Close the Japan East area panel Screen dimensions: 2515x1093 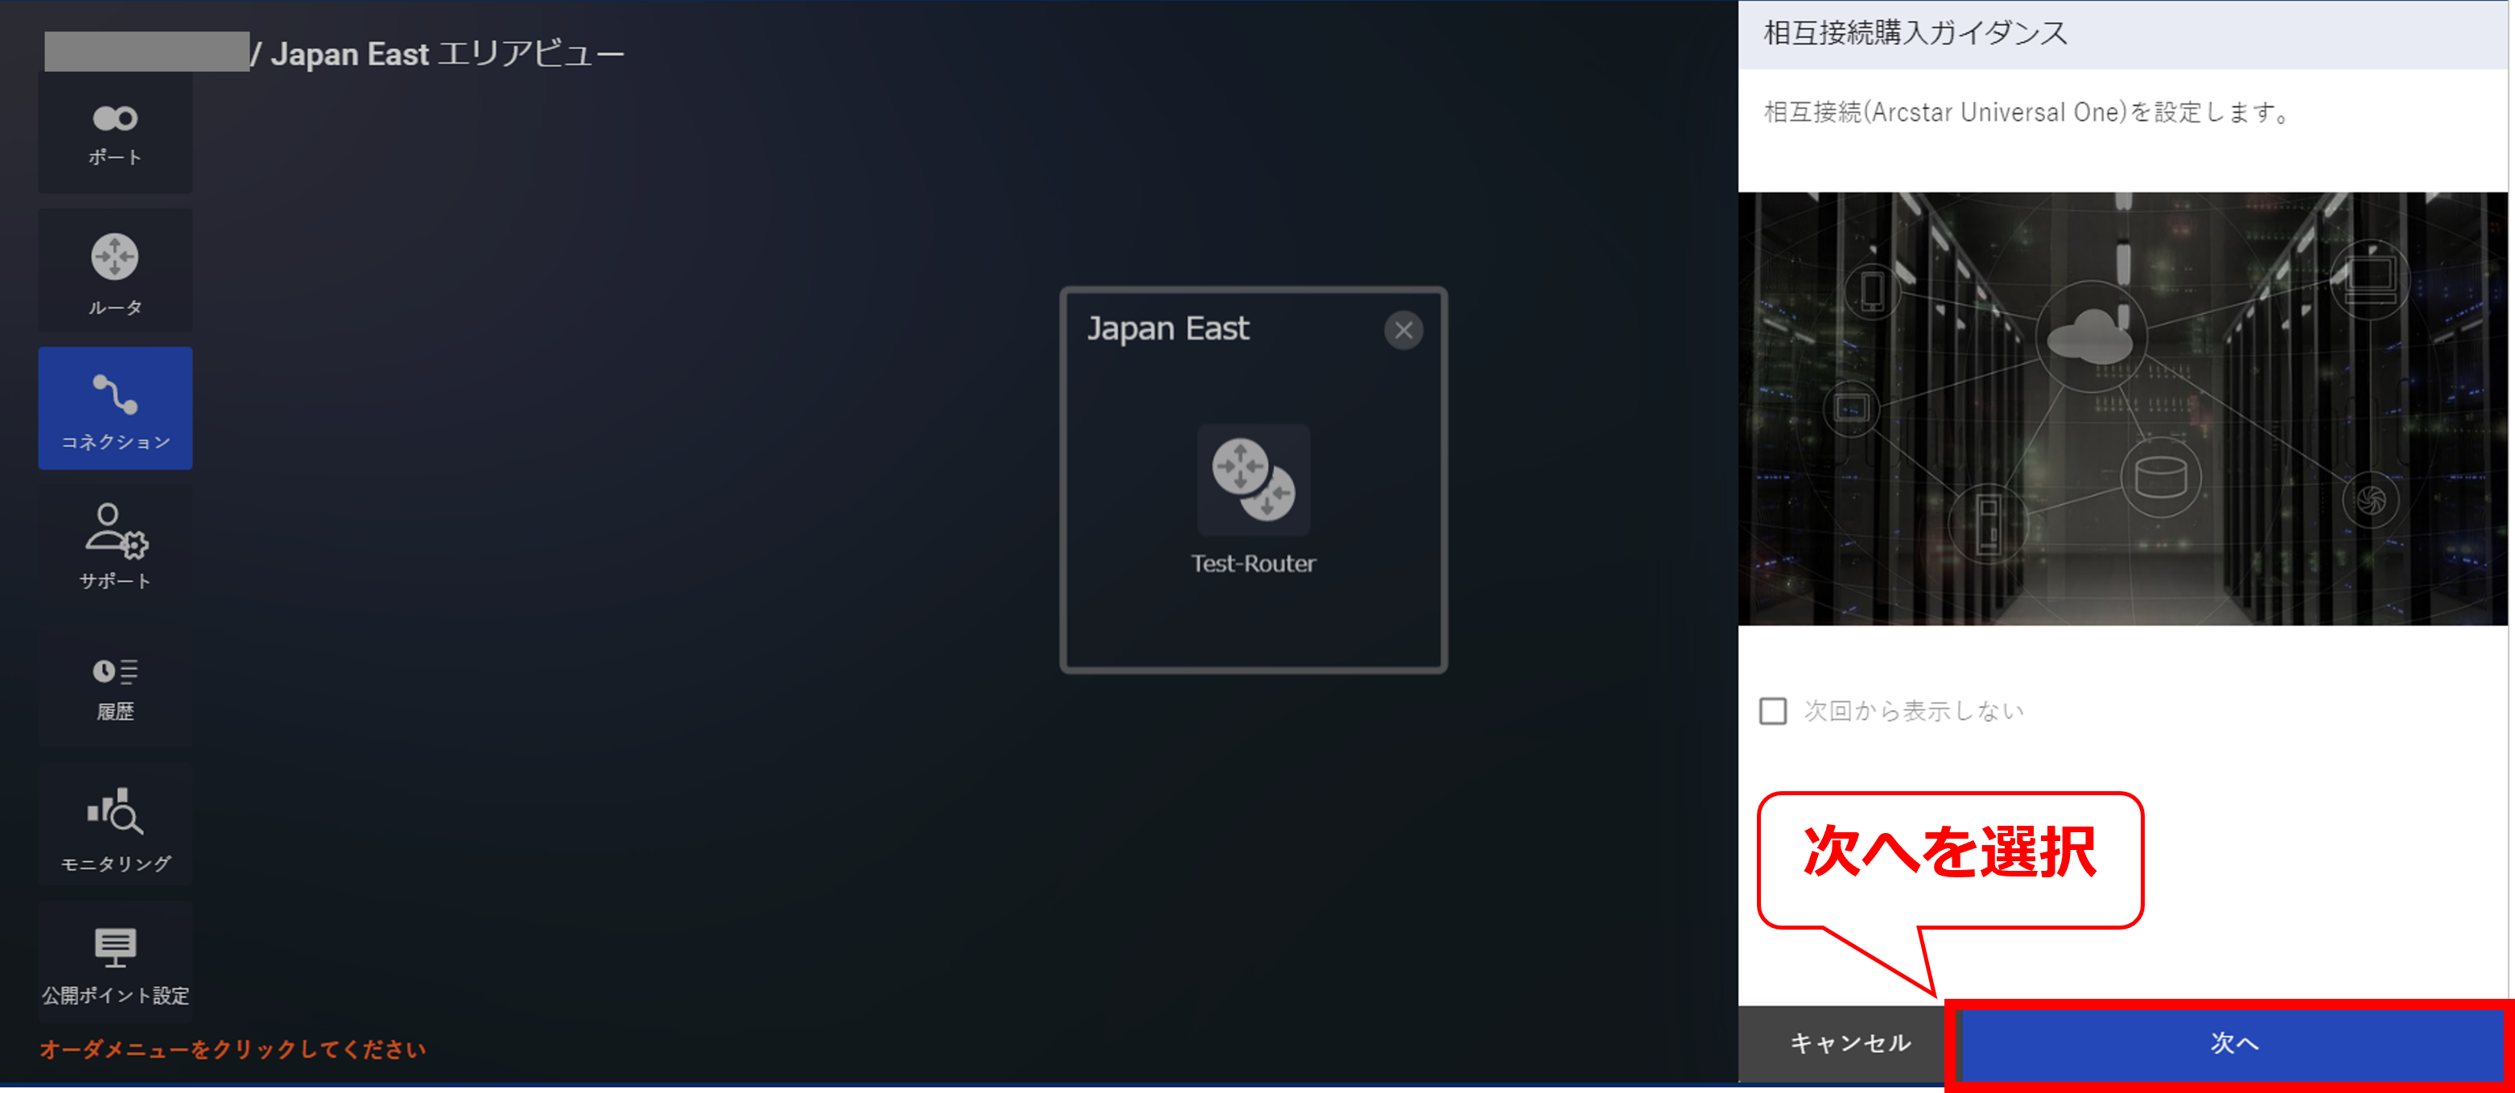click(x=1403, y=330)
